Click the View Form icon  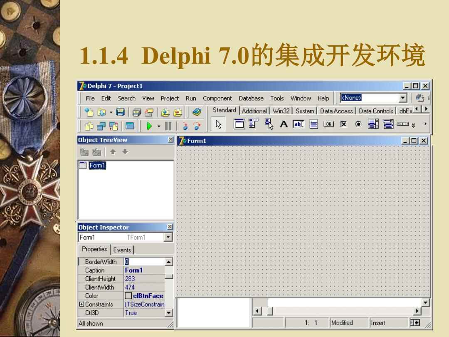click(x=101, y=126)
